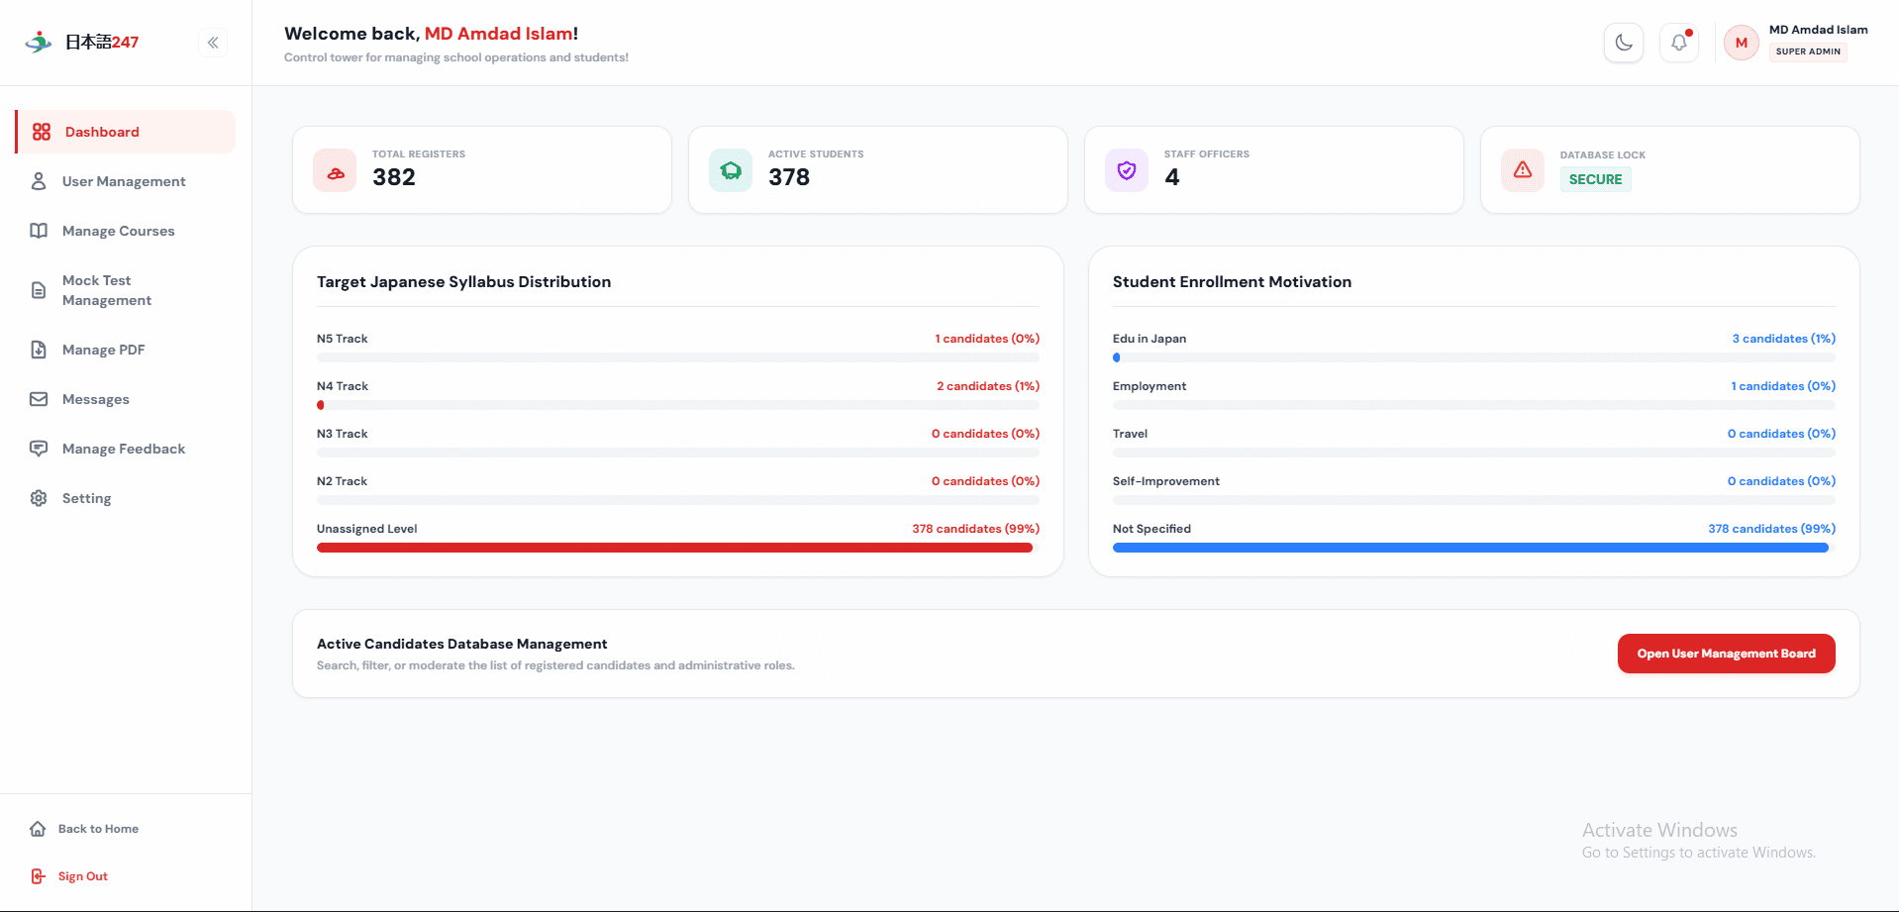Click the 日本語247 logo icon
This screenshot has width=1899, height=912.
(39, 42)
